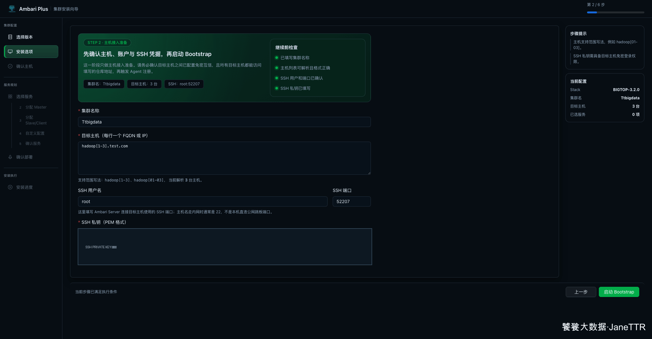Viewport: 652px width, 339px height.
Task: Click the BIGTOP-3.2.0 stack value
Action: coord(626,90)
